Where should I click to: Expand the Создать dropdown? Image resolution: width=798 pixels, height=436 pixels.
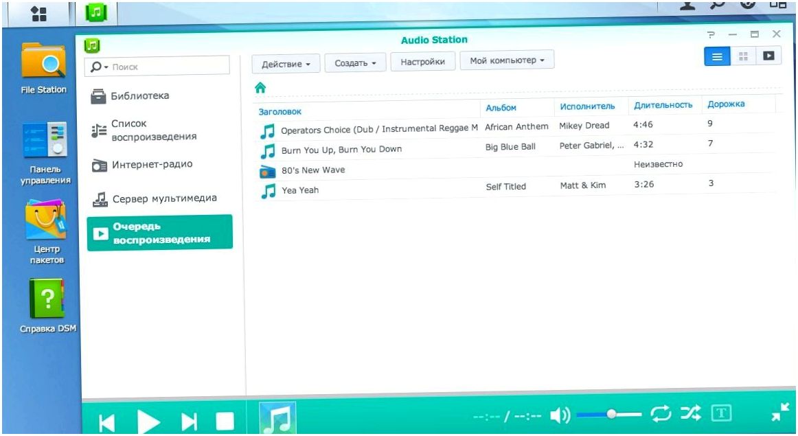[355, 63]
